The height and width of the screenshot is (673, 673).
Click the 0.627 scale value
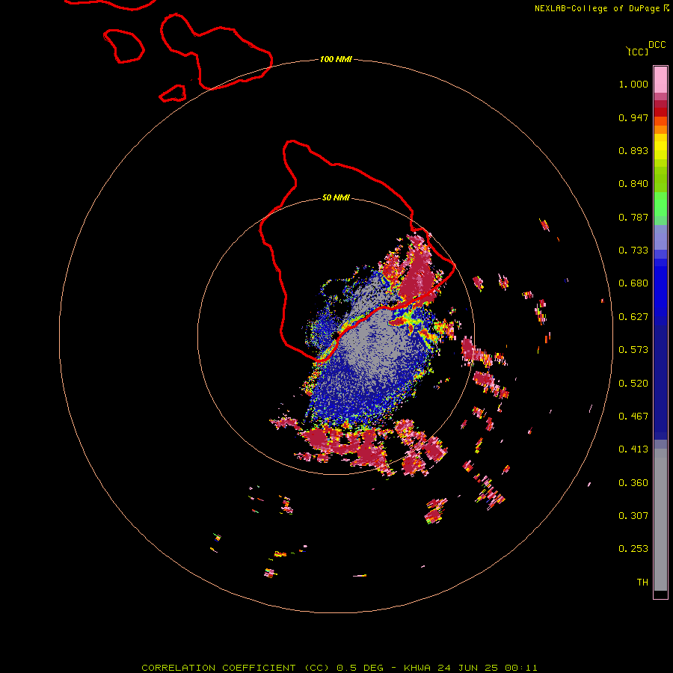[x=633, y=317]
